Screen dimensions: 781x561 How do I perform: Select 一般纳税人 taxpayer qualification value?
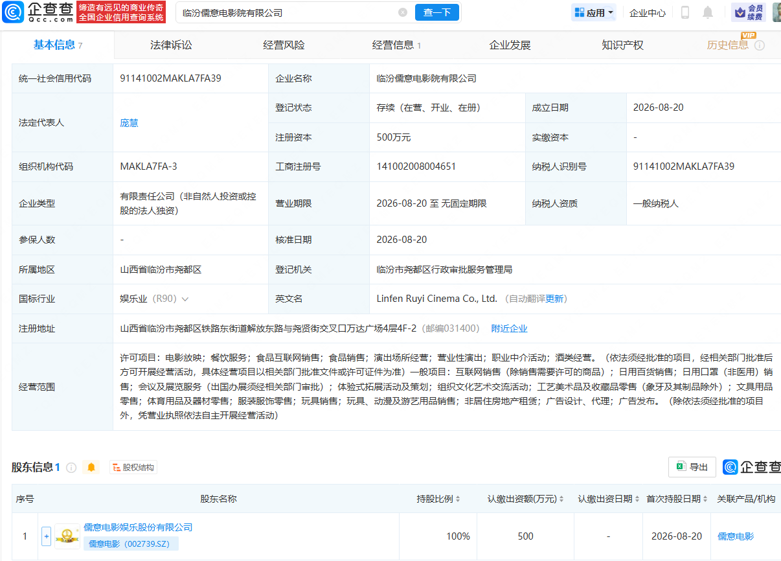pos(656,203)
